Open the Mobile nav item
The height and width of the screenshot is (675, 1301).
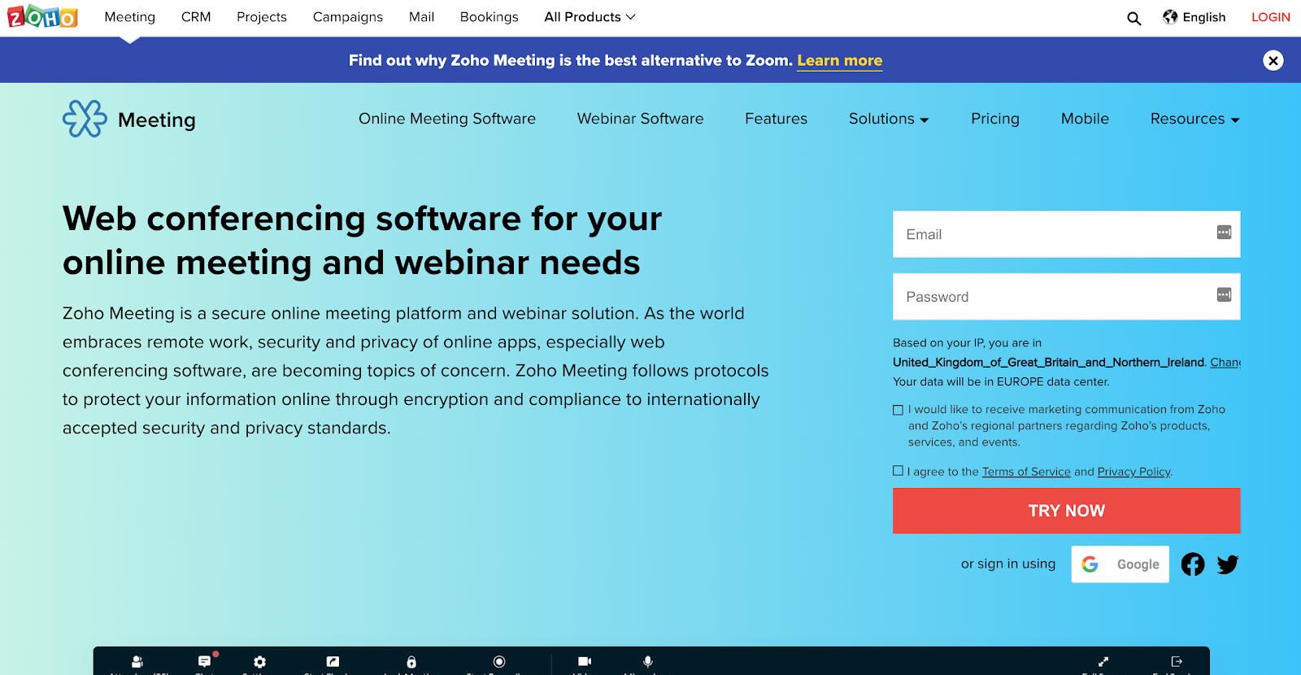[1085, 119]
